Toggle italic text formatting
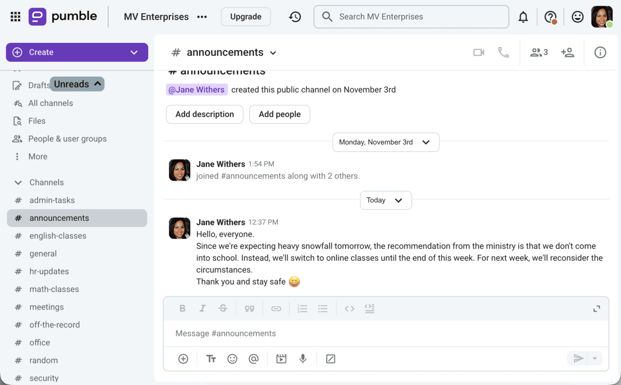The height and width of the screenshot is (385, 621). (202, 308)
